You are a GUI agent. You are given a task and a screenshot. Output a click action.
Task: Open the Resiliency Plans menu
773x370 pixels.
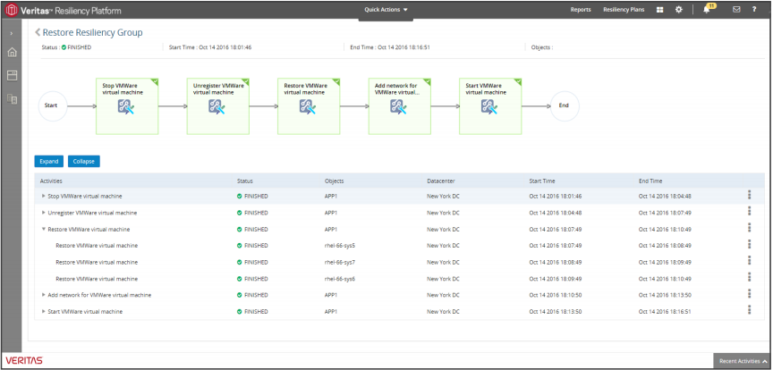[624, 10]
